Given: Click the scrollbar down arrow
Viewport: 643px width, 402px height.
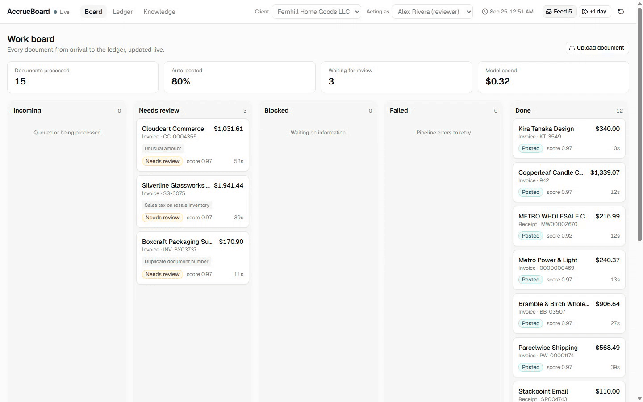Looking at the screenshot, I should coord(639,398).
